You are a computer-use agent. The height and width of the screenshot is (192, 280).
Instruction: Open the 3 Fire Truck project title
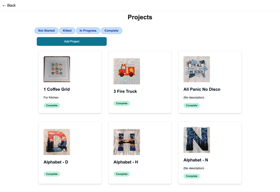[125, 91]
